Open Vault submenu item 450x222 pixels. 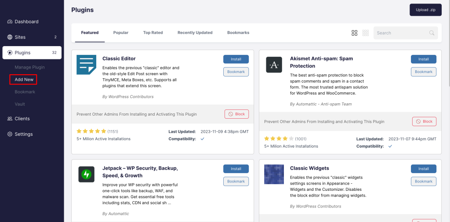point(20,104)
